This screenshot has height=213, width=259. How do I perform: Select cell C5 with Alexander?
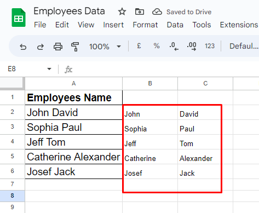pyautogui.click(x=205, y=157)
